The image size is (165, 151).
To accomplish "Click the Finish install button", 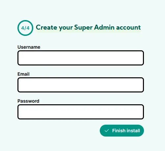I will point(122,131).
